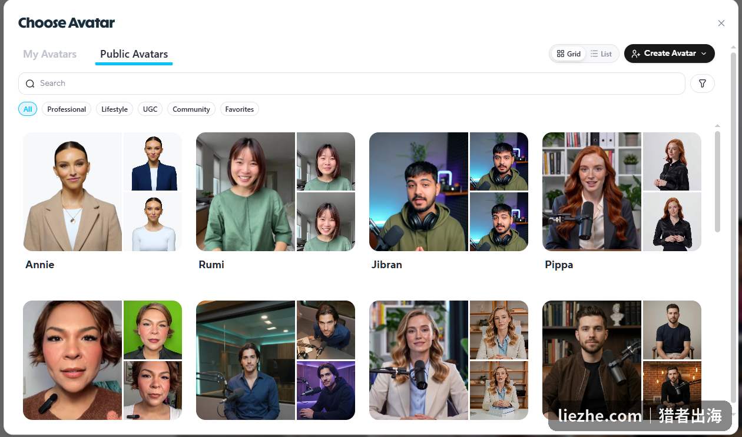Click the search magnifier icon

30,84
